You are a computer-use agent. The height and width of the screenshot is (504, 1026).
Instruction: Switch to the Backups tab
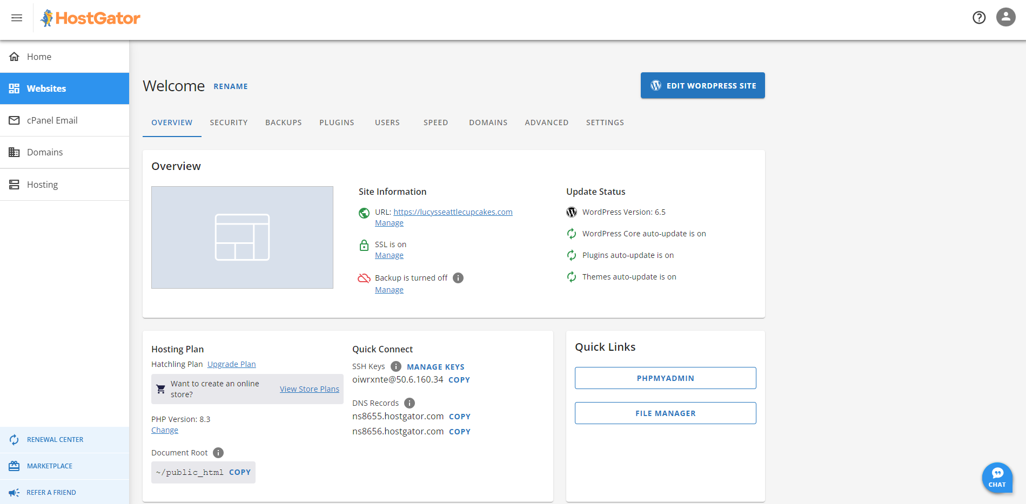(x=284, y=122)
